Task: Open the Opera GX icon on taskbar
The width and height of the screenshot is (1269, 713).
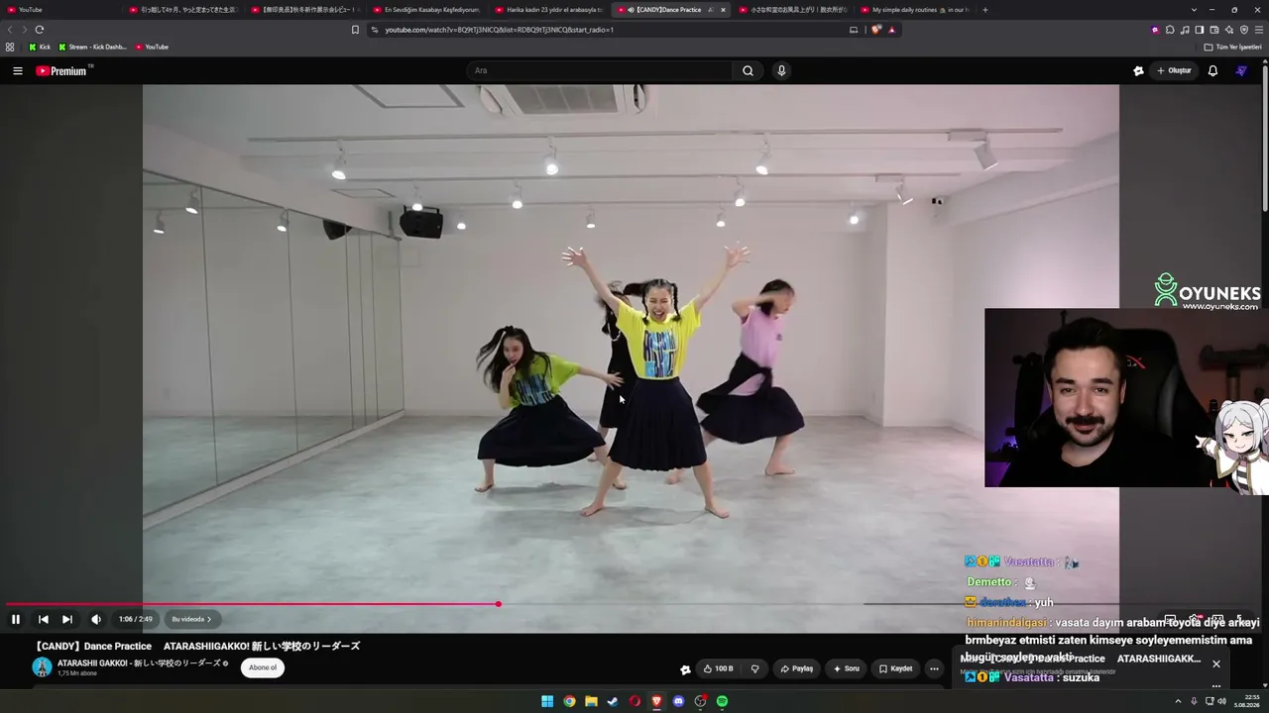Action: click(634, 701)
